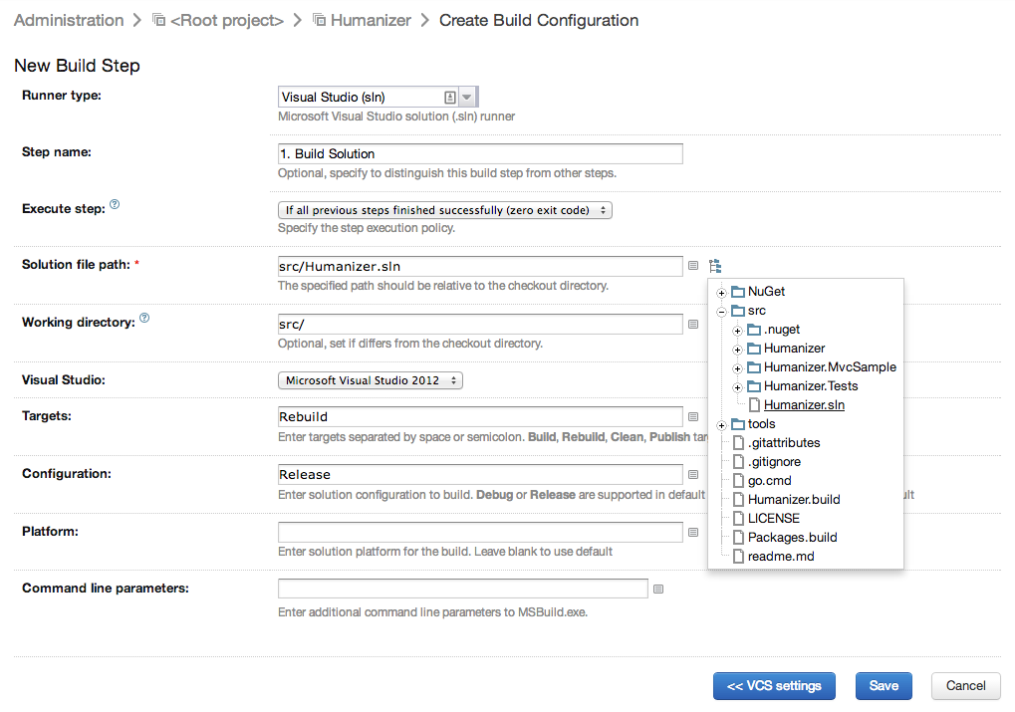Click the Packages.build file icon
This screenshot has height=712, width=1015.
click(739, 538)
